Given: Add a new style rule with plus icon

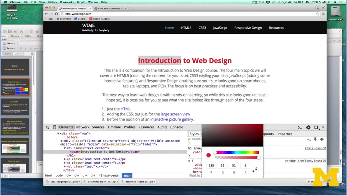Looking at the screenshot, I should (308, 139).
